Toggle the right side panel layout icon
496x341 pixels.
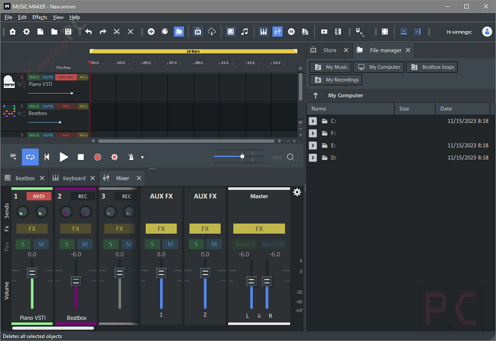coord(417,32)
